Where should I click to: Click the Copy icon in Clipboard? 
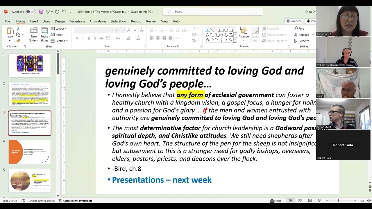click(x=18, y=35)
